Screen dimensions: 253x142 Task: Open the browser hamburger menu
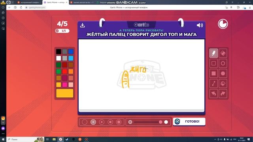(232, 2)
